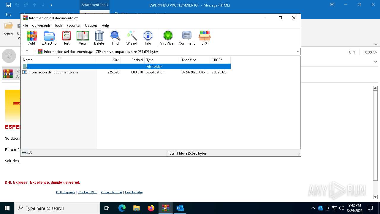Viewport: 380px width, 214px height.
Task: Open Windows Start menu
Action: pos(7,208)
